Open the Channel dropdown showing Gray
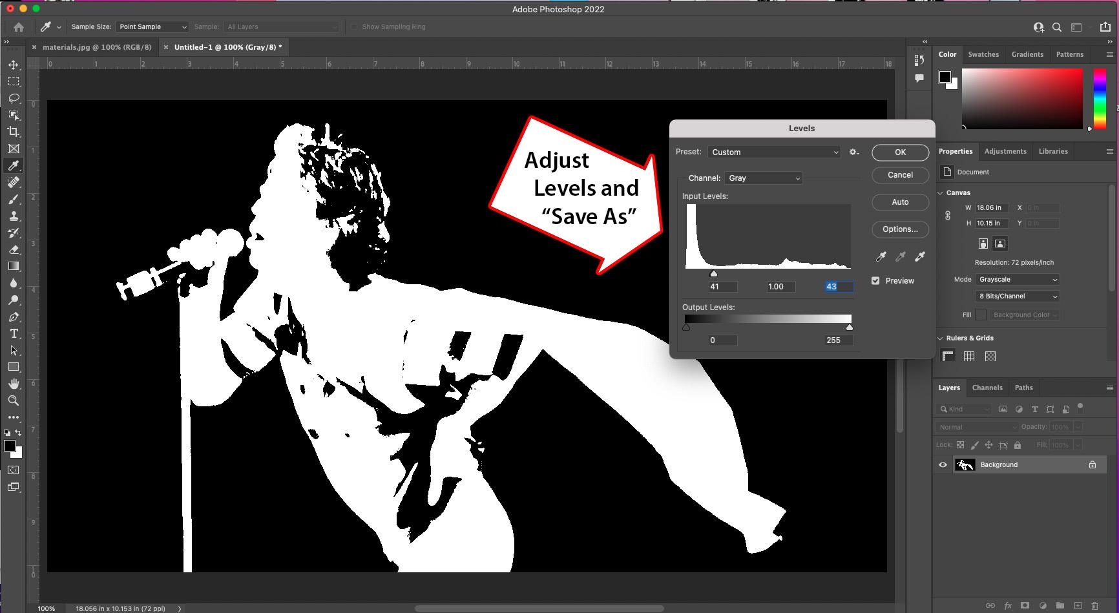1119x613 pixels. pyautogui.click(x=763, y=178)
